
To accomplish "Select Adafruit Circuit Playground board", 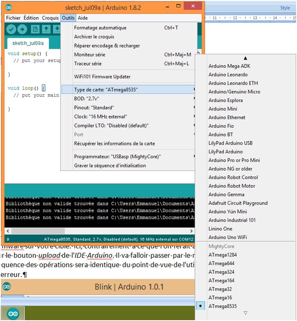I will coord(246,203).
